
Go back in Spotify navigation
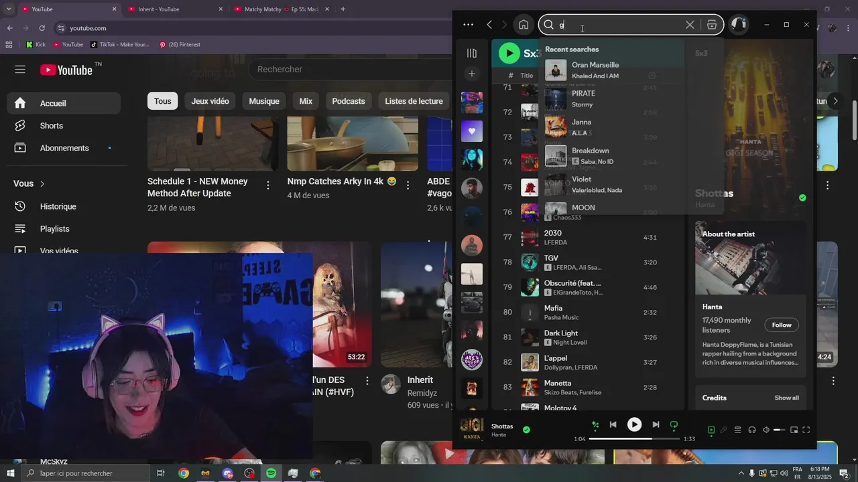tap(489, 25)
